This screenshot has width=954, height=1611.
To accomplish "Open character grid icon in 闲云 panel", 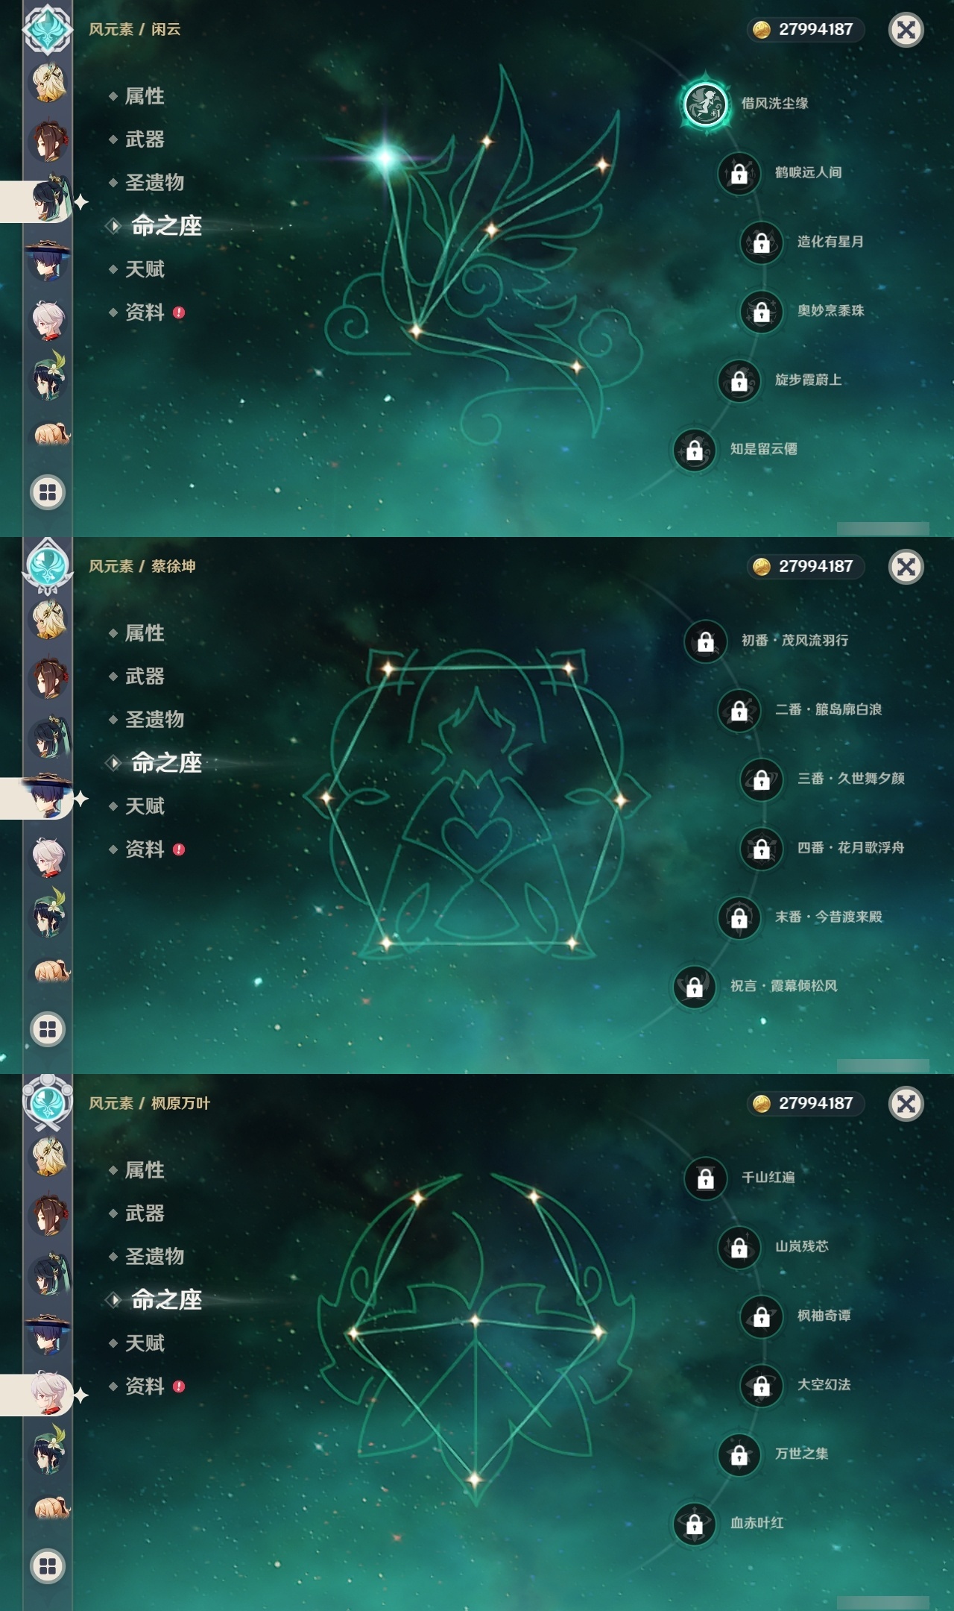I will coord(48,492).
